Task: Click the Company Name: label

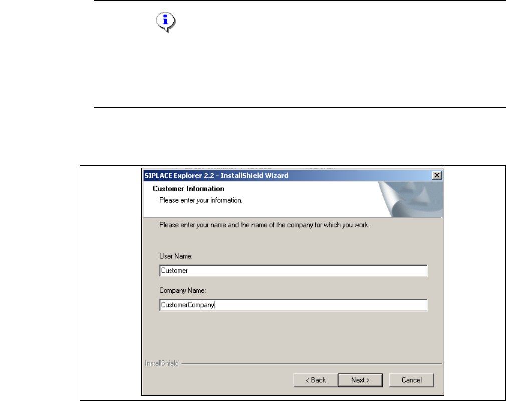Action: pos(182,290)
